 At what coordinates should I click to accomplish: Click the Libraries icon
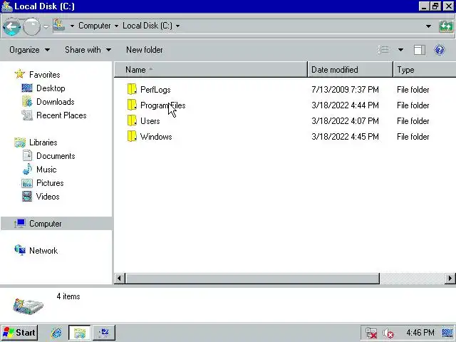20,142
